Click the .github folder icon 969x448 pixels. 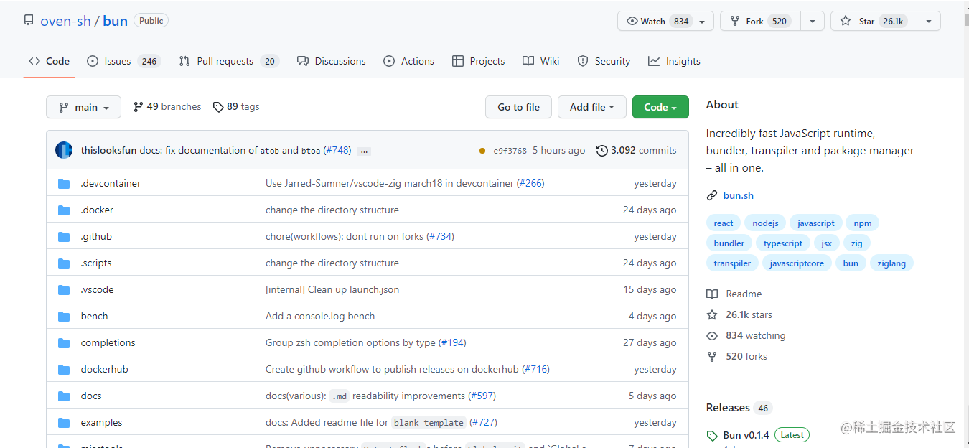point(64,237)
